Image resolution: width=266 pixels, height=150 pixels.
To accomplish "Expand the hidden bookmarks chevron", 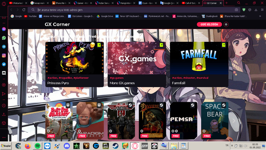I will [x=260, y=16].
